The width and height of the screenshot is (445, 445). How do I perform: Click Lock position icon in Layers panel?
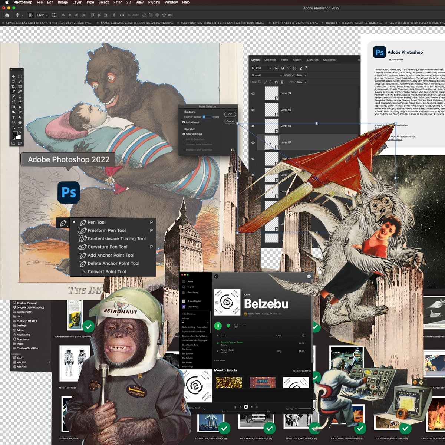(271, 82)
